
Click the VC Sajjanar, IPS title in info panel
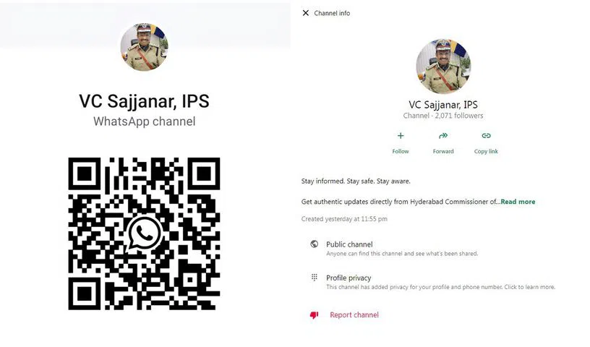(443, 105)
